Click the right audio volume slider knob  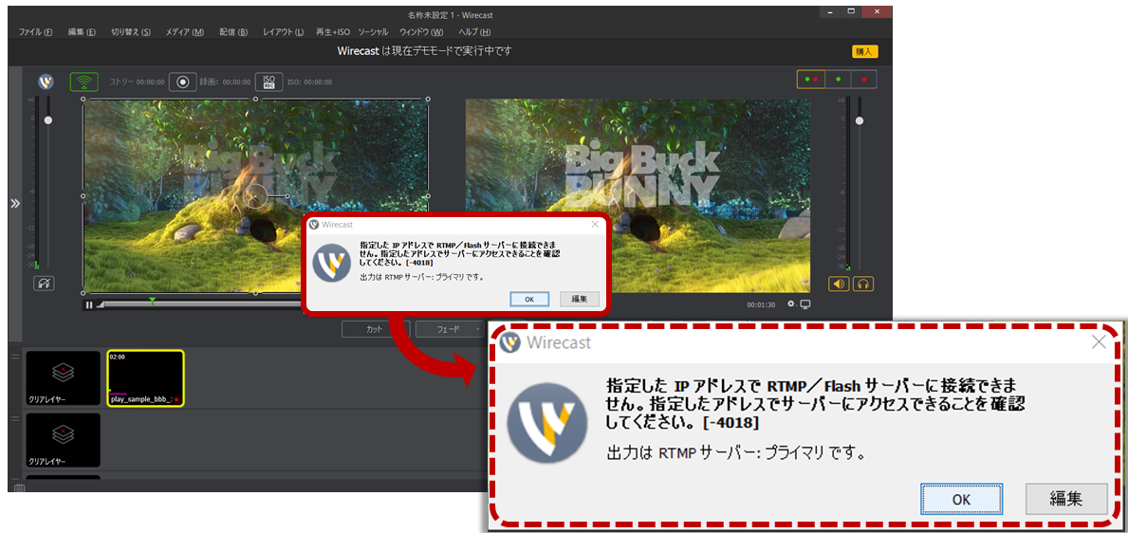[x=859, y=120]
